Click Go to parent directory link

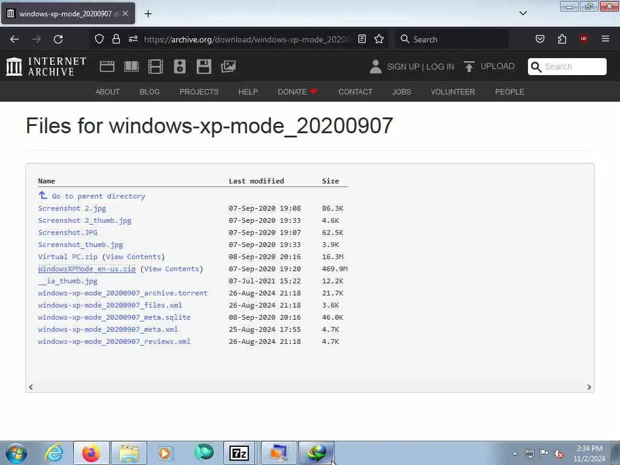pyautogui.click(x=92, y=196)
